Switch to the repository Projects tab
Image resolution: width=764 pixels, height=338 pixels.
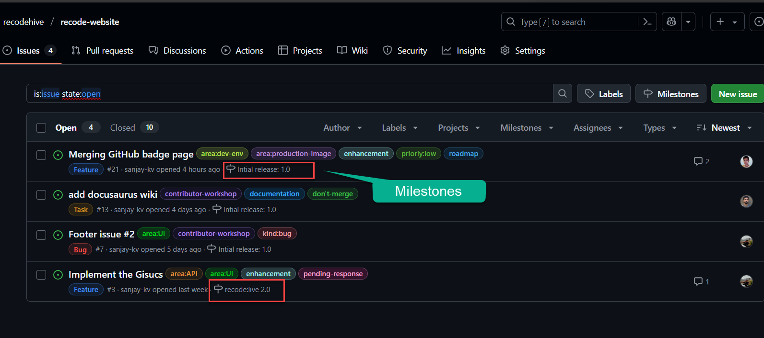[x=300, y=51]
